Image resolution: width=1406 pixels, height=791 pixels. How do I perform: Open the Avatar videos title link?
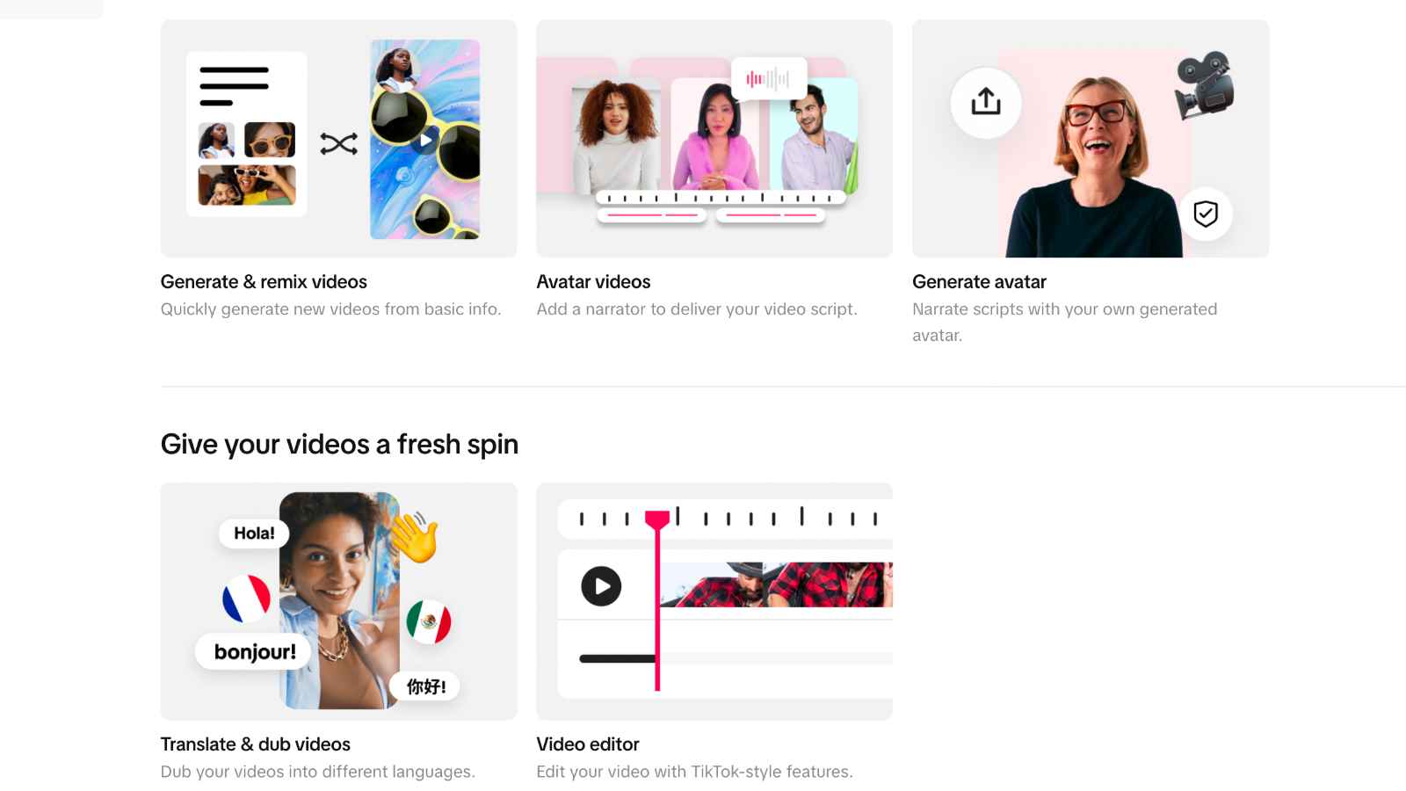click(x=593, y=282)
